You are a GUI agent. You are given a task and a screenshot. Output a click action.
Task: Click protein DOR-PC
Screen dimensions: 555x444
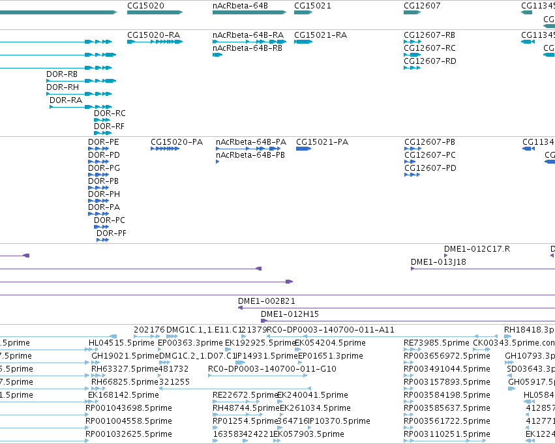(109, 220)
